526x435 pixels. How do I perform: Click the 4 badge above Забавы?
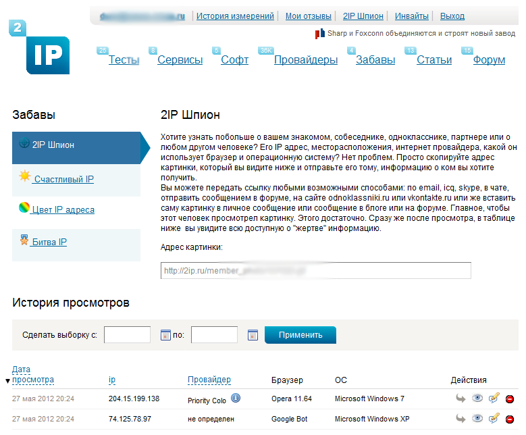351,51
